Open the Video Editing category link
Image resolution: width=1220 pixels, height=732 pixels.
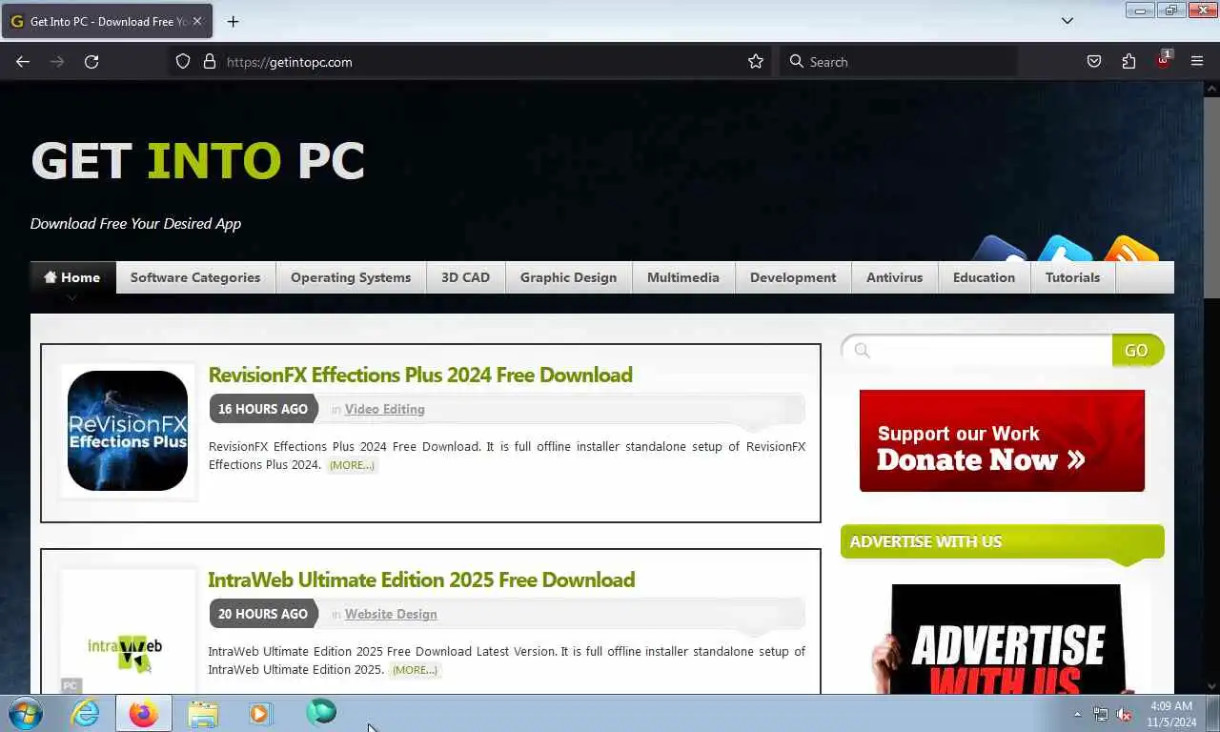tap(385, 409)
